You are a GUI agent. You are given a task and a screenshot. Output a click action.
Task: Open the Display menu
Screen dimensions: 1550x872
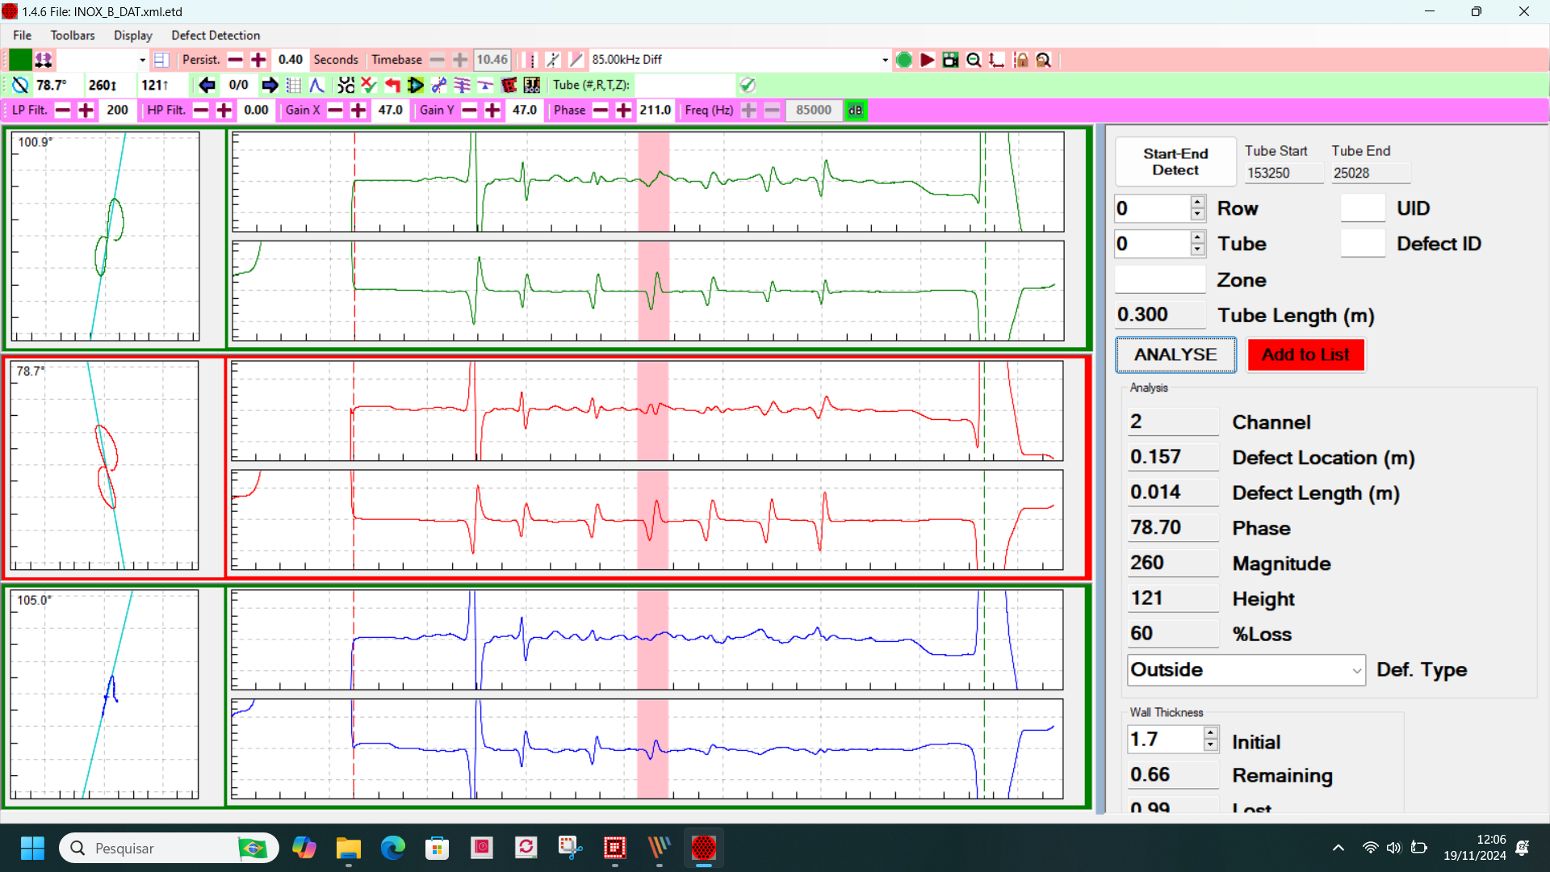[x=133, y=36]
